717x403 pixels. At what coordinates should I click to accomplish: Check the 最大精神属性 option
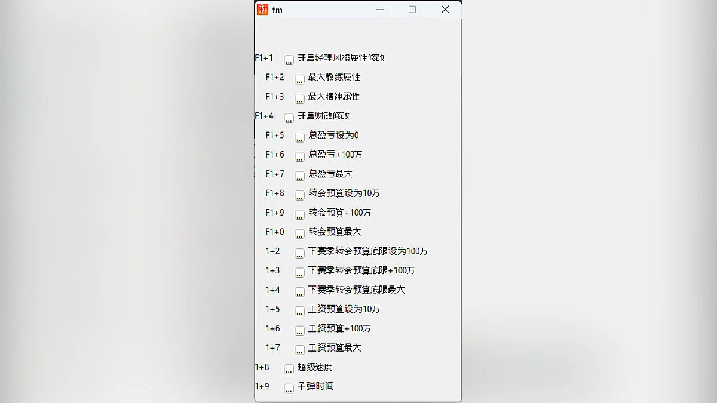pos(300,99)
